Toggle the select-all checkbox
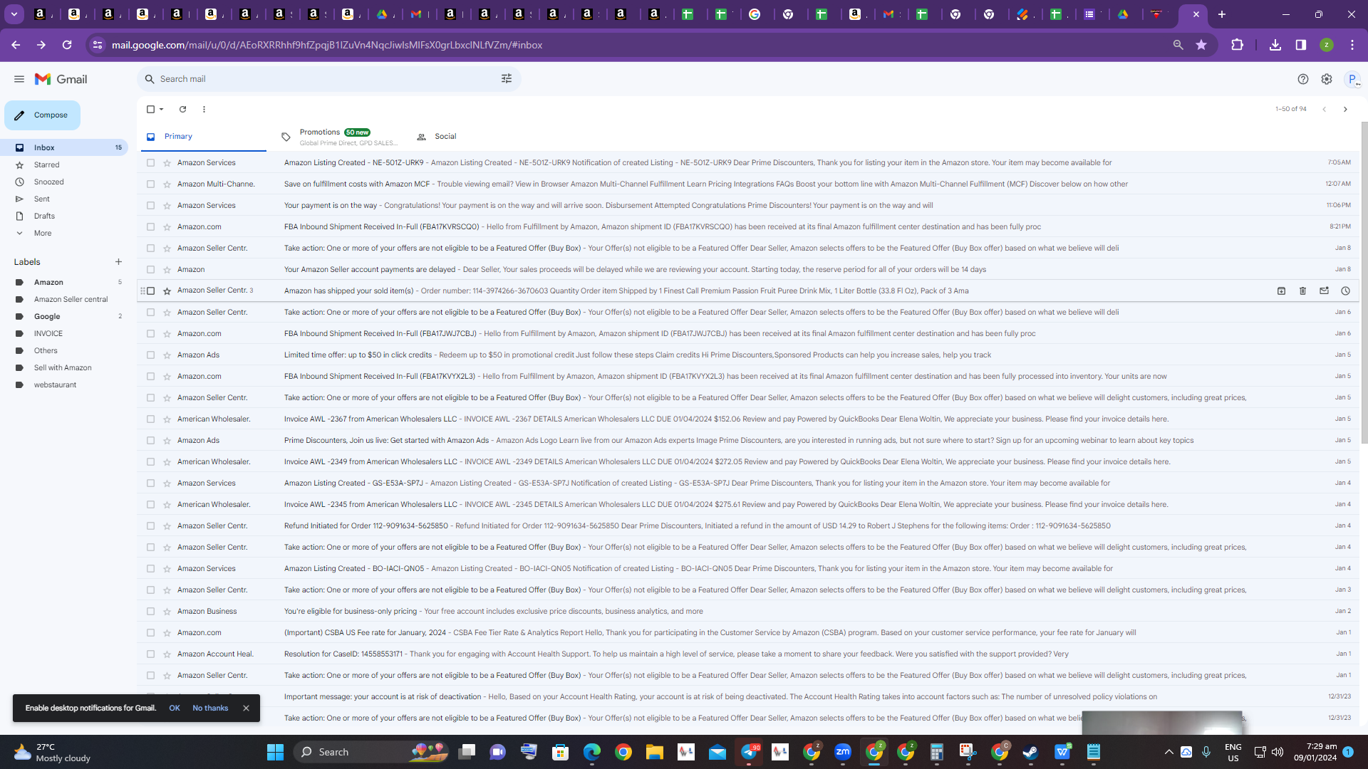The width and height of the screenshot is (1368, 769). click(x=150, y=110)
